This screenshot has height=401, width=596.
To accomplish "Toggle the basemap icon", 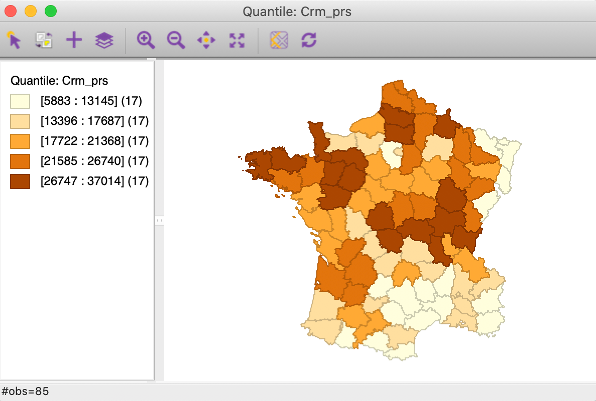I will (x=279, y=40).
